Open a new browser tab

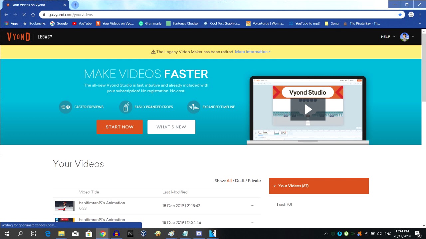coord(75,5)
